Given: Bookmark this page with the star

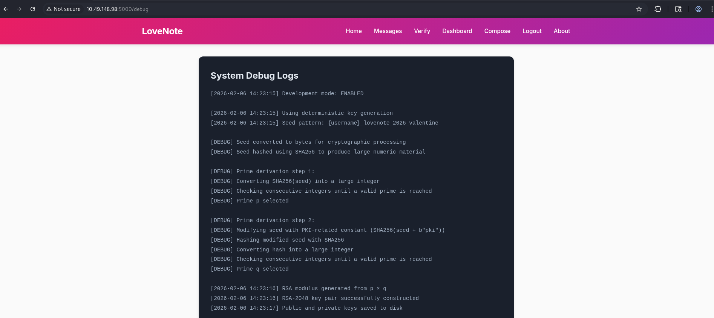Looking at the screenshot, I should coord(639,9).
